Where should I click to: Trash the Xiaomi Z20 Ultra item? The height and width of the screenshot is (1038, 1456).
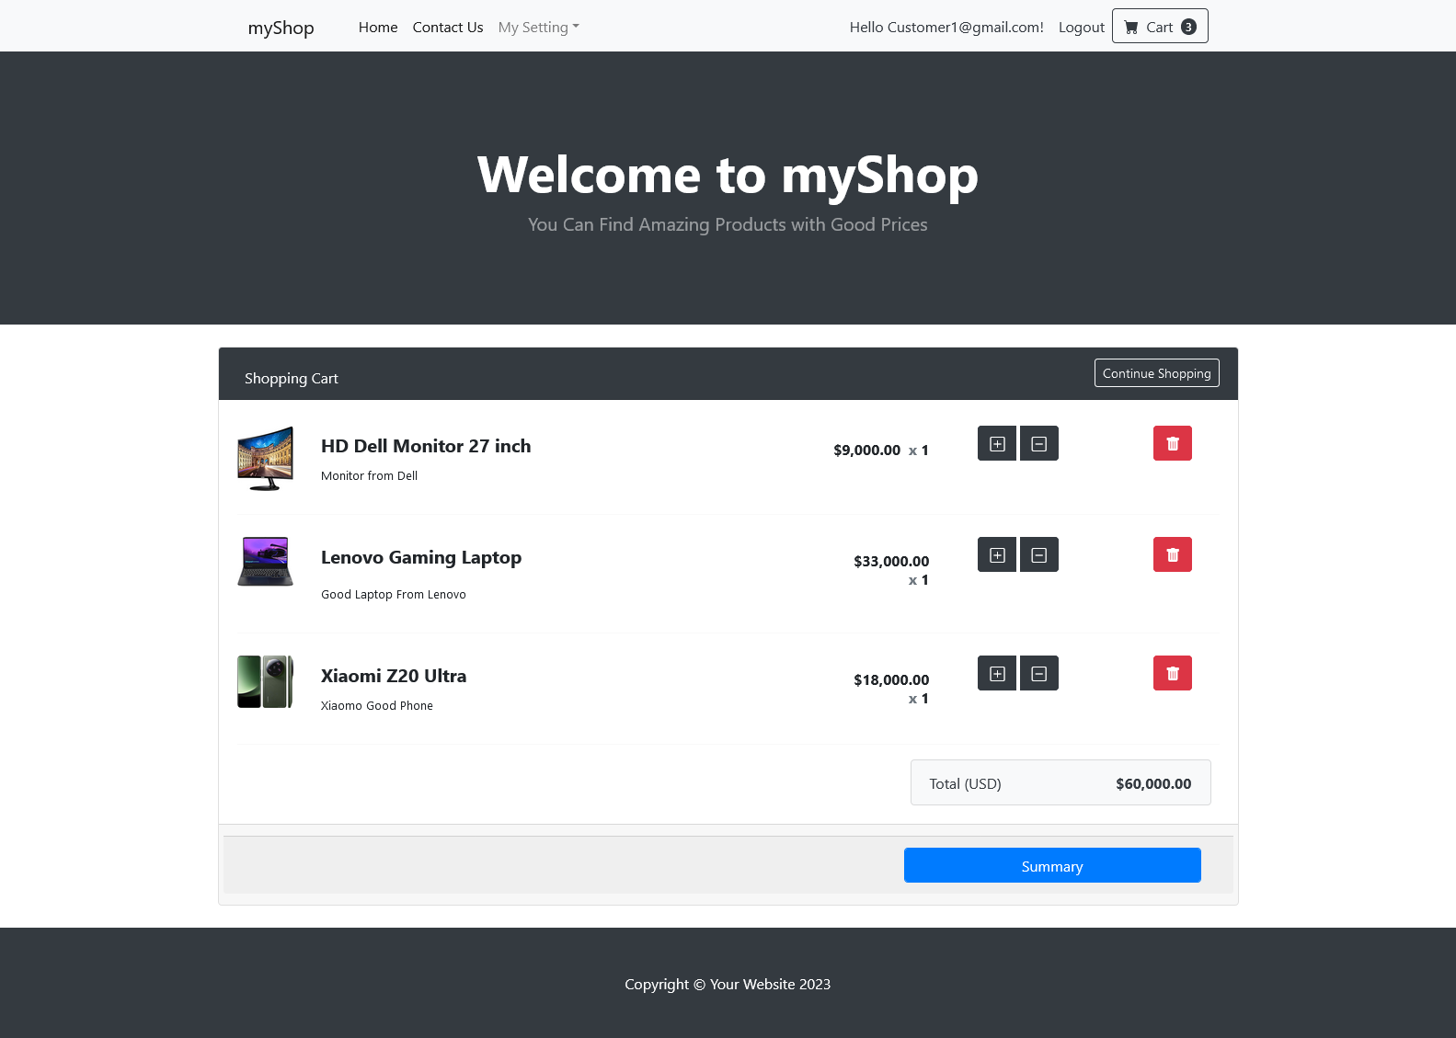pos(1172,674)
